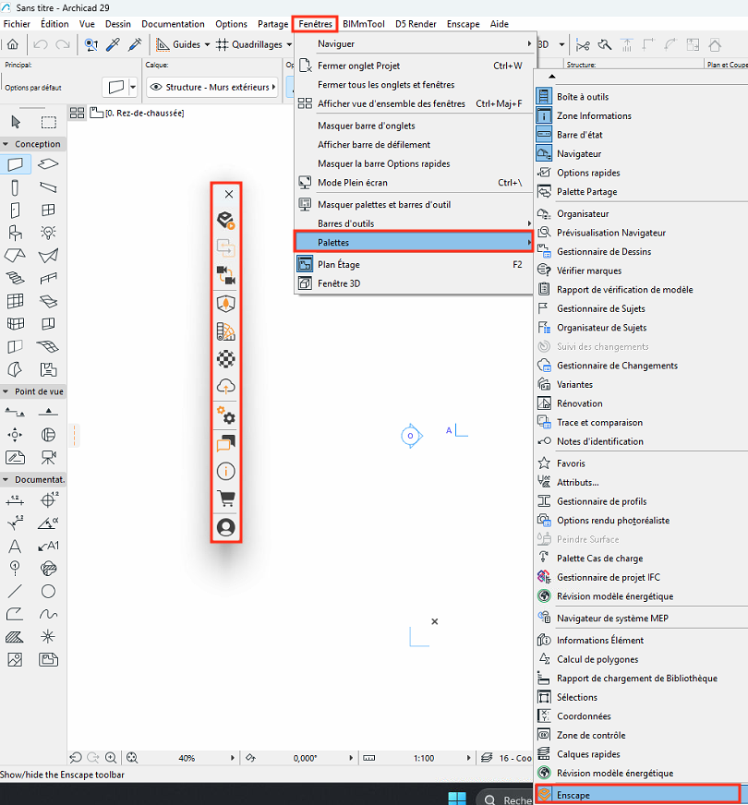Click the up scroll arrow in palettes submenu
This screenshot has height=805, width=748.
pyautogui.click(x=552, y=77)
